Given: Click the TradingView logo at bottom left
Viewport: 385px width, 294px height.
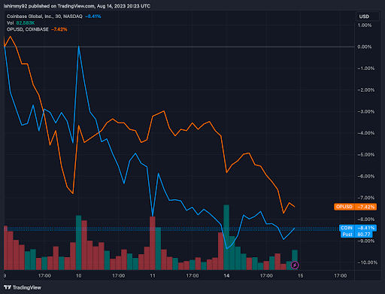Looking at the screenshot, I should point(23,287).
